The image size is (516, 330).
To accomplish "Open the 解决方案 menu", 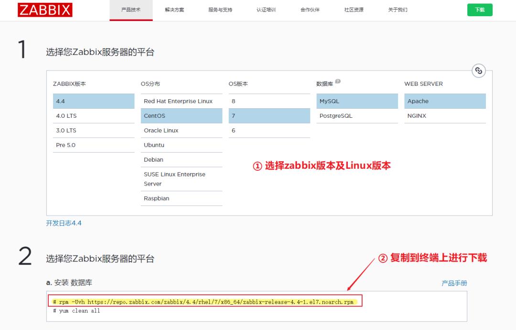I will click(175, 10).
